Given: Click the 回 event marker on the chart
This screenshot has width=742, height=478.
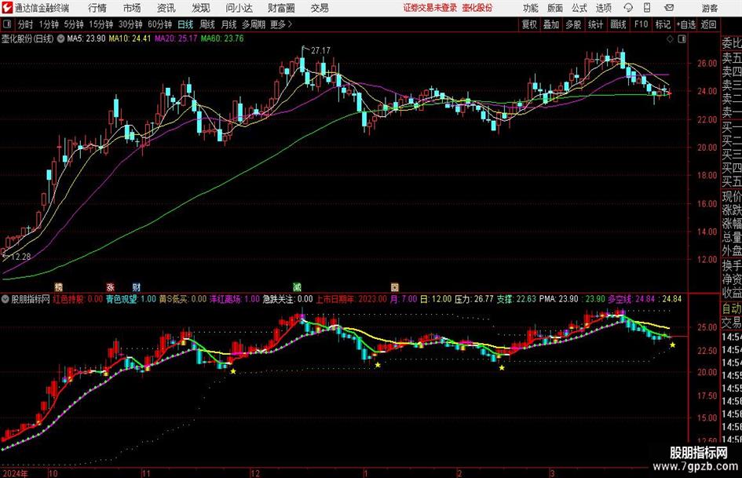Looking at the screenshot, I should (x=395, y=286).
